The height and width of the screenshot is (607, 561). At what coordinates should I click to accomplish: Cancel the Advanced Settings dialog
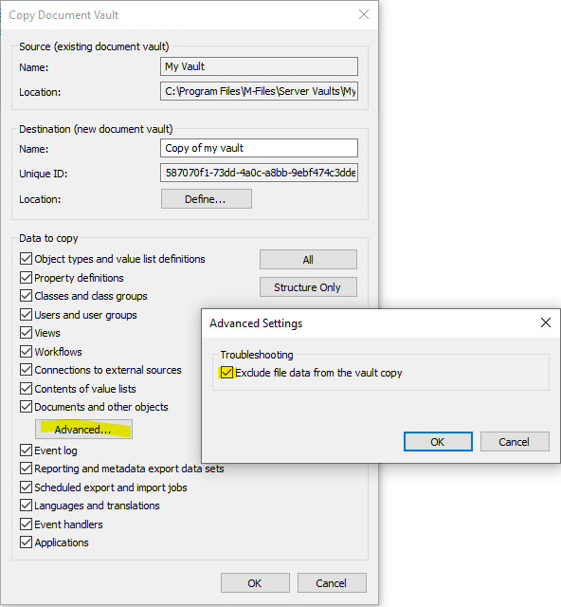click(x=515, y=442)
